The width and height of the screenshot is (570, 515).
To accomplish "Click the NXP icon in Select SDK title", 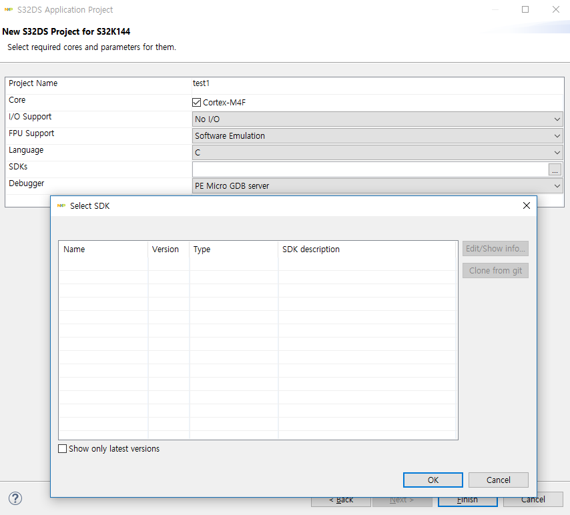I will click(61, 205).
